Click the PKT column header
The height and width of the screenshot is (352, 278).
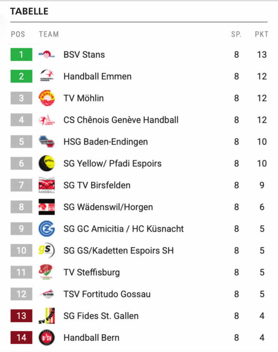pyautogui.click(x=262, y=34)
